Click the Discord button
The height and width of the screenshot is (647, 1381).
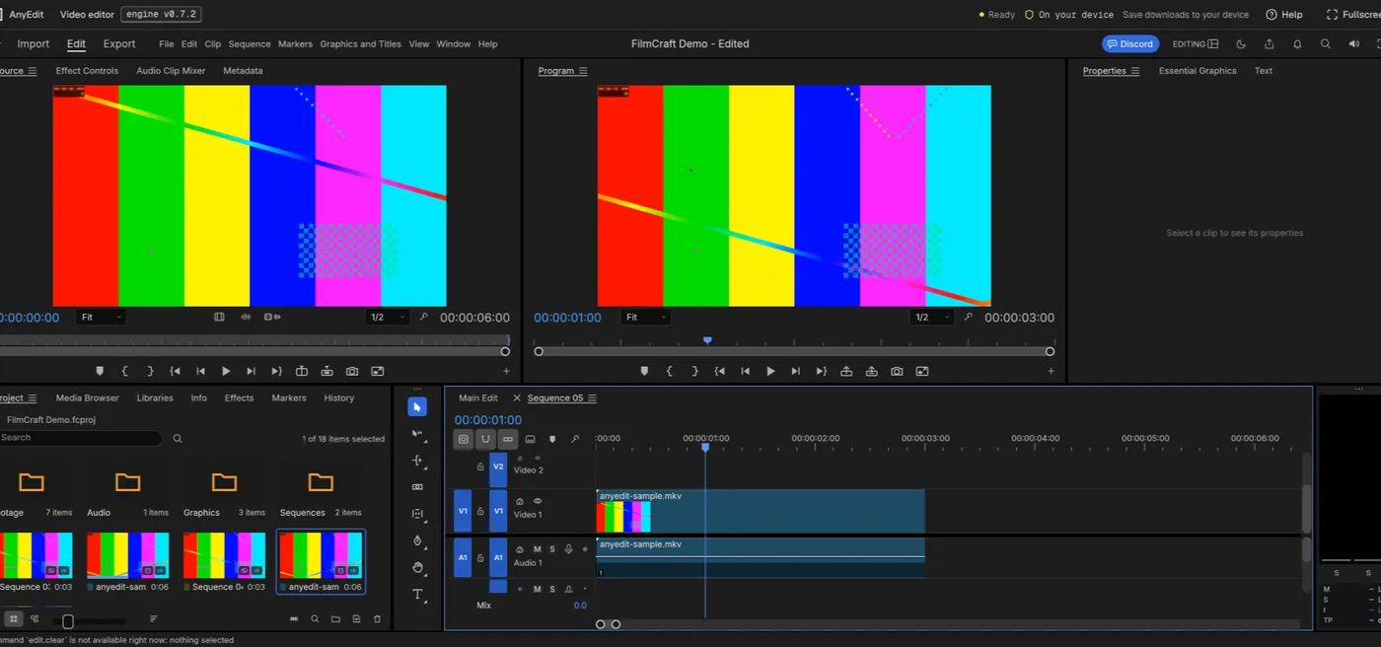point(1129,43)
